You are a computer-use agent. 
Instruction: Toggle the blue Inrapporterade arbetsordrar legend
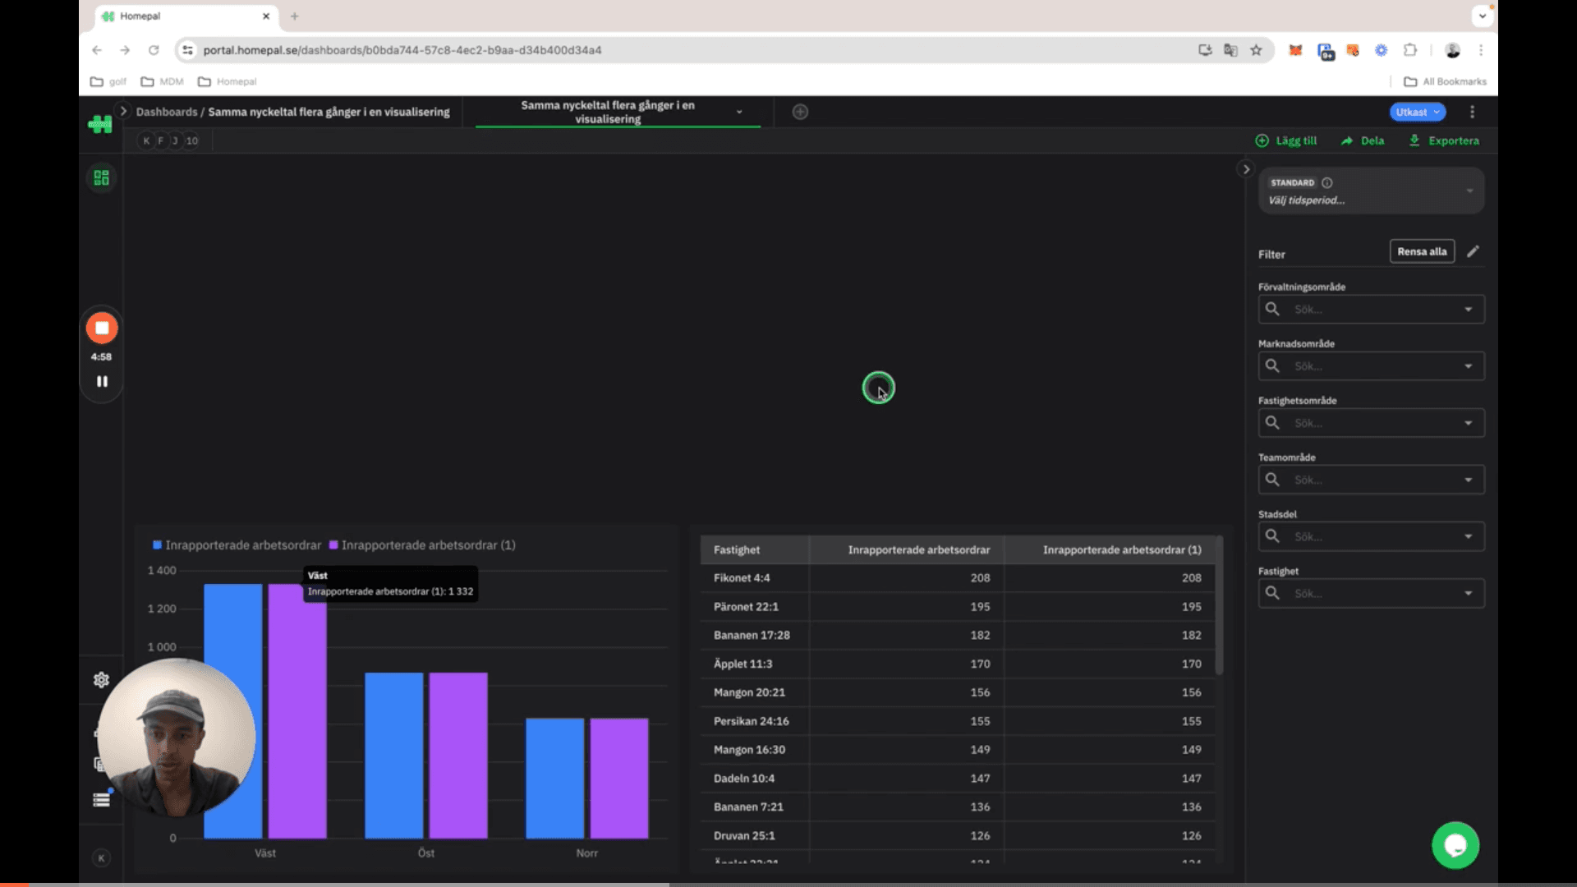(237, 545)
